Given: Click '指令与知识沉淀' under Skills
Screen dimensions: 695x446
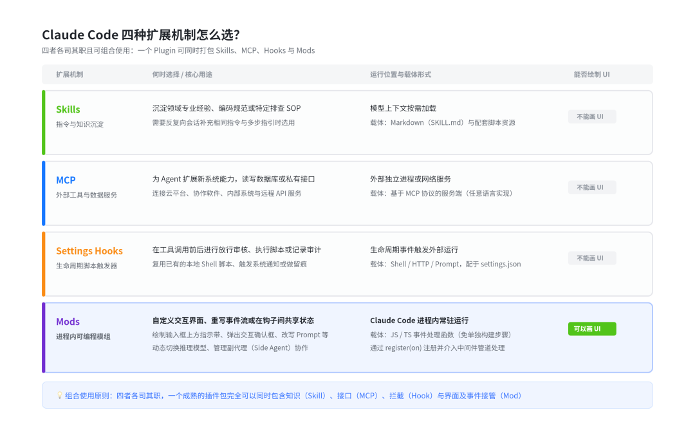Looking at the screenshot, I should pos(80,125).
